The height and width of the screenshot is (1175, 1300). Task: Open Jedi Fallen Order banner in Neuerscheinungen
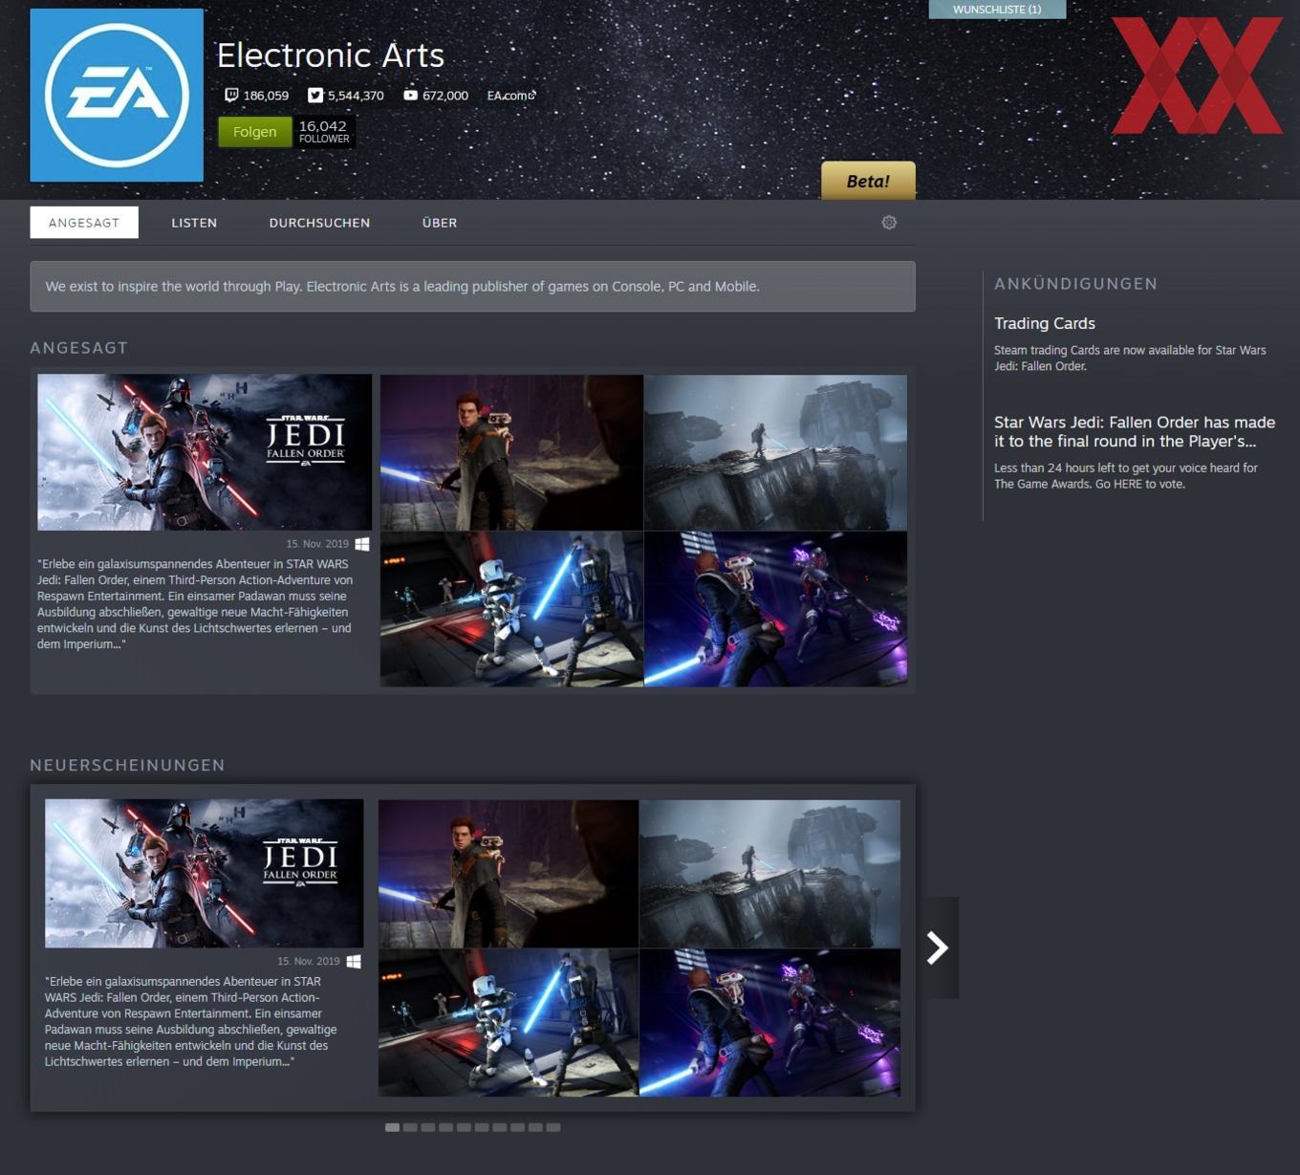(205, 874)
